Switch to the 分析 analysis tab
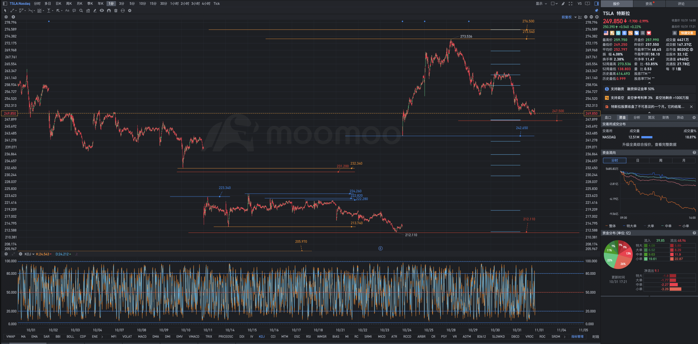This screenshot has width=698, height=344. 637,118
